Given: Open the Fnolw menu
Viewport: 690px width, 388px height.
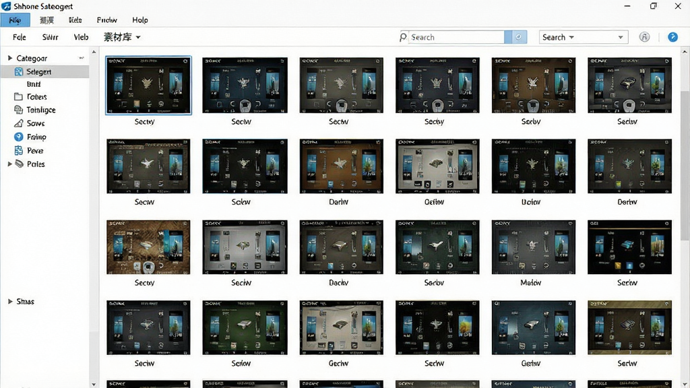Looking at the screenshot, I should (x=107, y=20).
